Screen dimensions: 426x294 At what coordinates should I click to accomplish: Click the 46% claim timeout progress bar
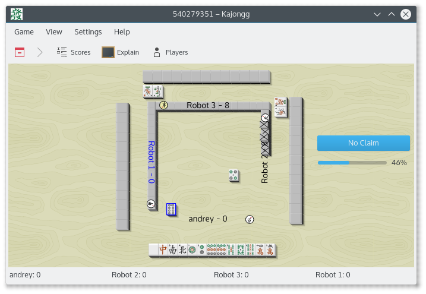click(x=352, y=162)
